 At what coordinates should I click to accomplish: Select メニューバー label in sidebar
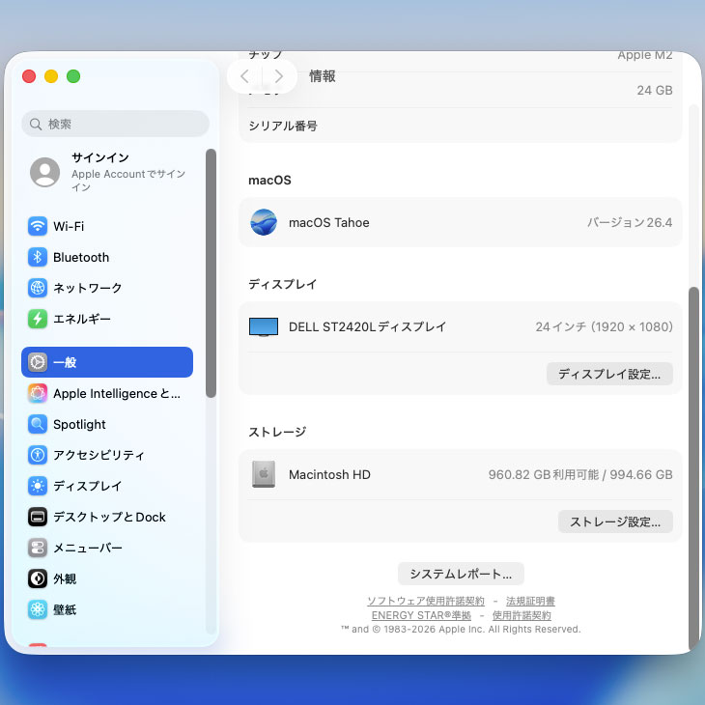pyautogui.click(x=88, y=548)
